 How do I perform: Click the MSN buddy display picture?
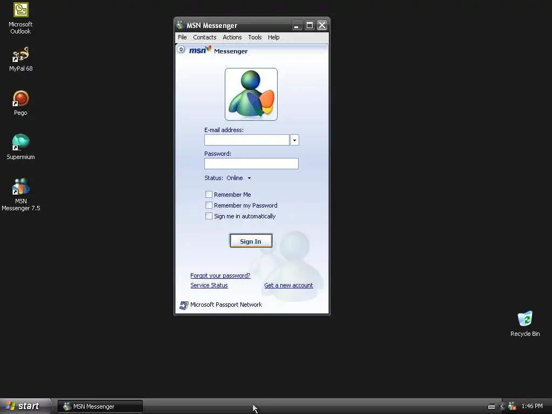tap(251, 94)
